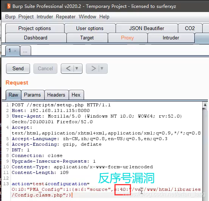The height and width of the screenshot is (201, 209).
Task: Click the Burp Suite logo icon in title bar
Action: pos(9,6)
